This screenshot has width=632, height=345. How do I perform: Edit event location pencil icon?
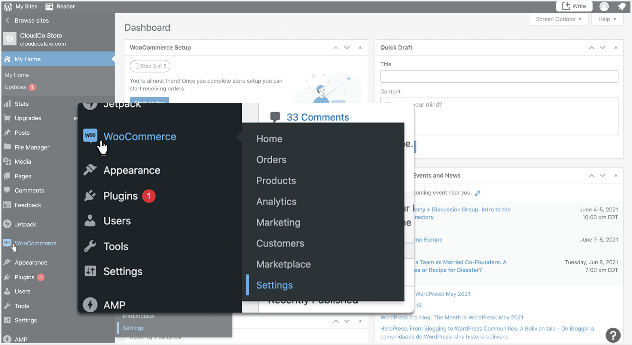[478, 193]
